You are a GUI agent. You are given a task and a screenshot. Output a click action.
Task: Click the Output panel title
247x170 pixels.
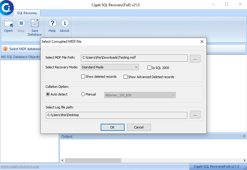point(67,136)
